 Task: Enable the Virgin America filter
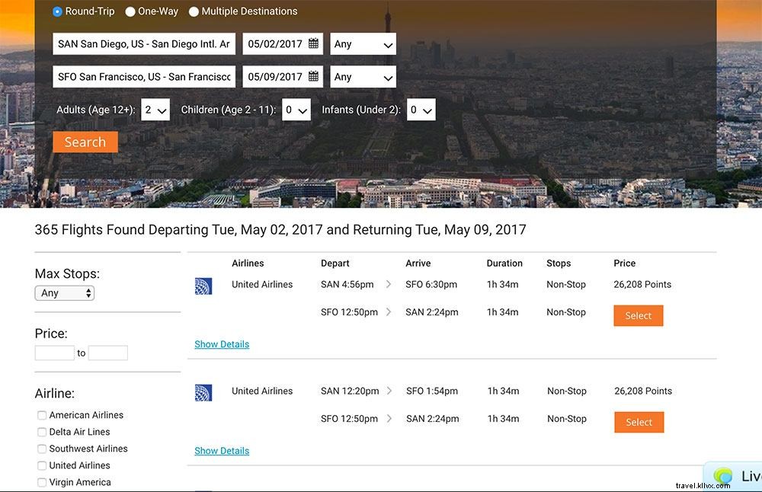coord(42,482)
